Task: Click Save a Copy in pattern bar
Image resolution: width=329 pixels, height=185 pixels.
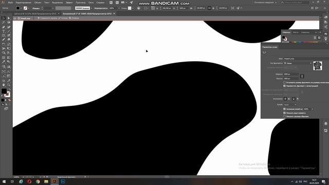Action: (x=47, y=18)
